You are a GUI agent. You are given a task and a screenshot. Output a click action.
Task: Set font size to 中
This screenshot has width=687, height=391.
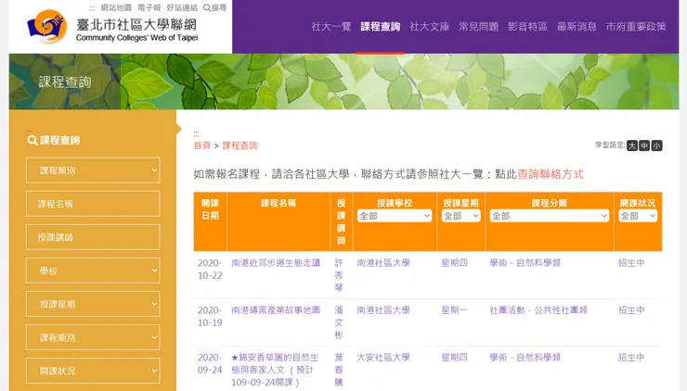point(644,145)
